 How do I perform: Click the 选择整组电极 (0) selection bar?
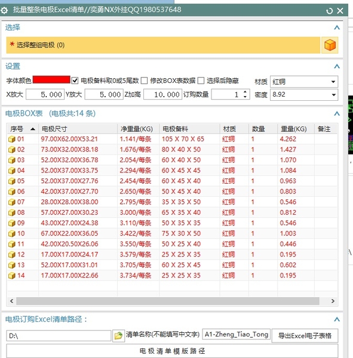pos(163,45)
